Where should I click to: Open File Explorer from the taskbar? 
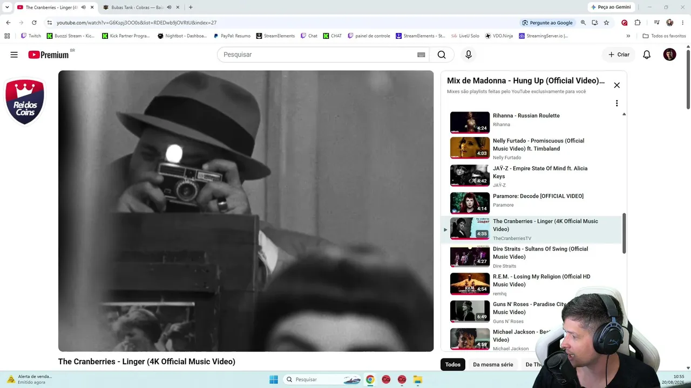[x=417, y=379]
